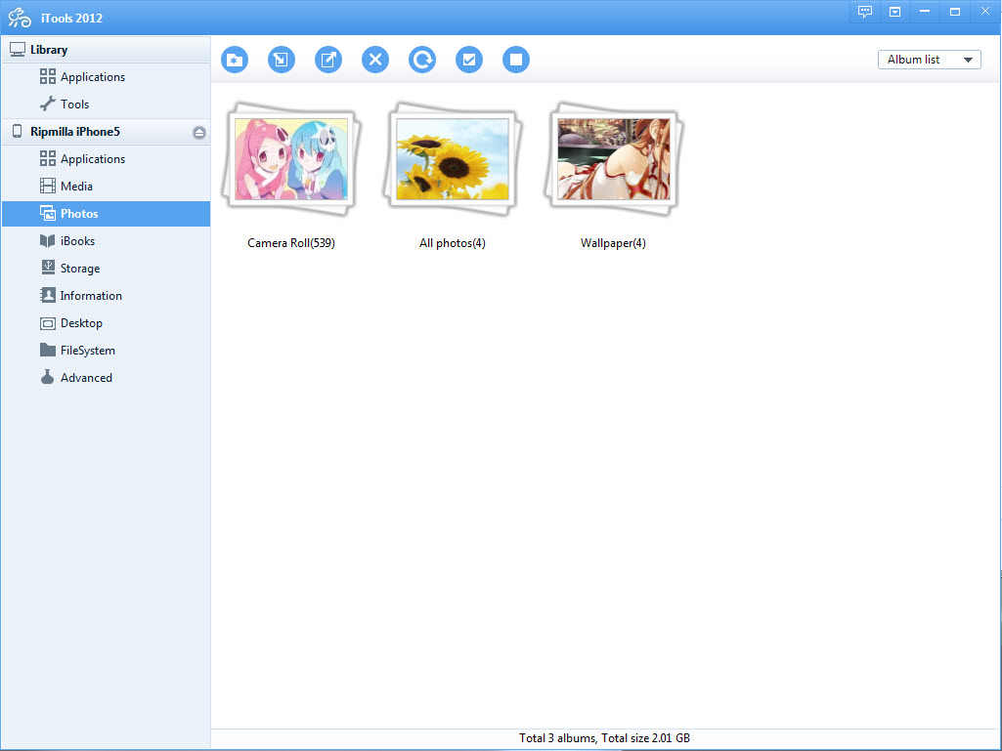Select Media in the device sidebar

tap(76, 187)
